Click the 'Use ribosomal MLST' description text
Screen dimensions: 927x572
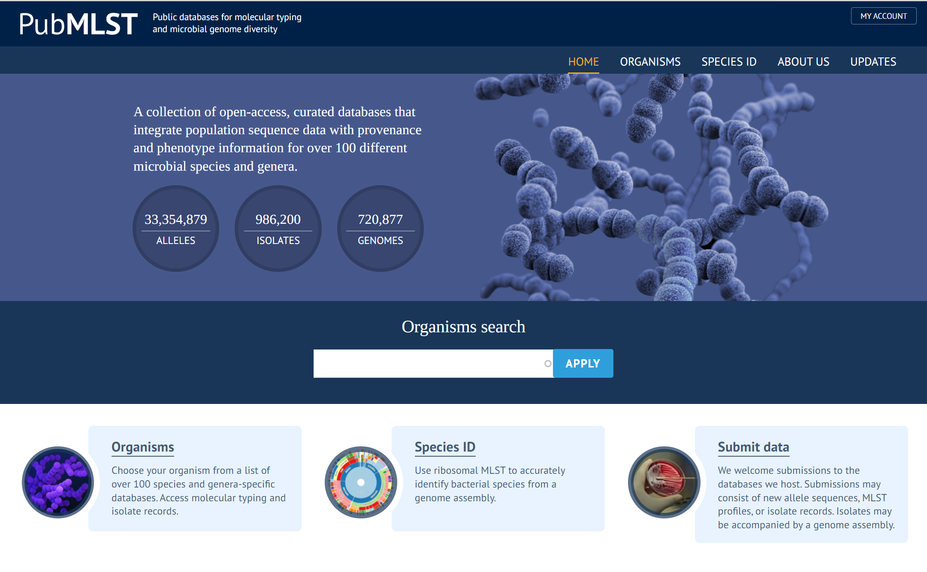pyautogui.click(x=490, y=484)
